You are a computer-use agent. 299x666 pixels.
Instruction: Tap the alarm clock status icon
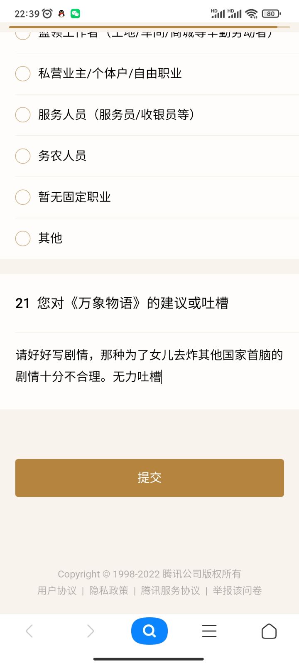point(47,14)
